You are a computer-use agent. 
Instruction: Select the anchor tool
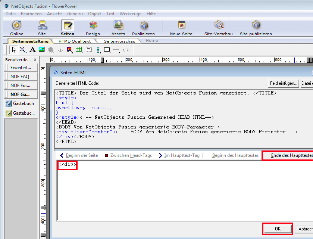pyautogui.click(x=60, y=50)
